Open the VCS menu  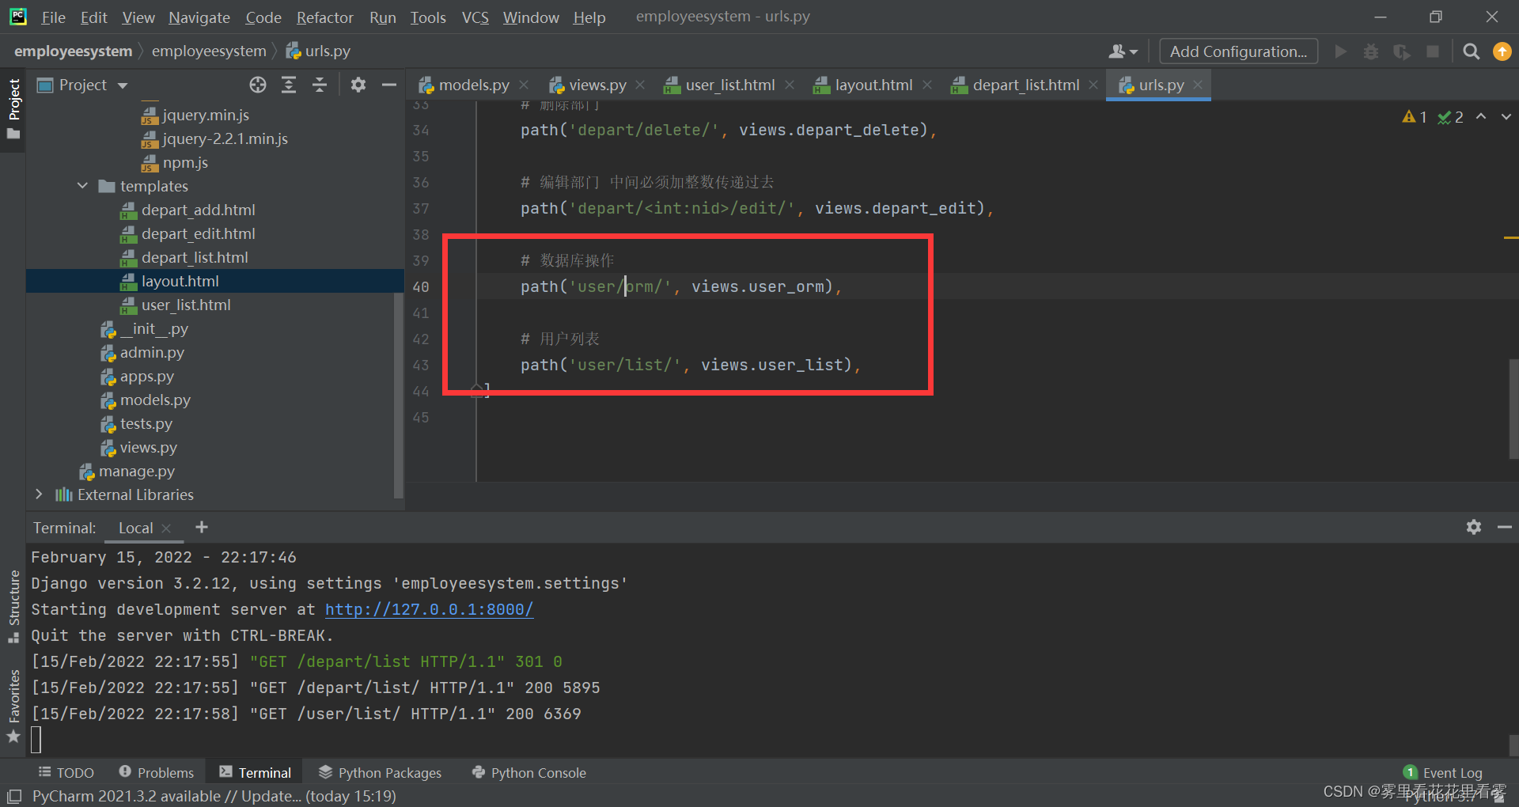(475, 17)
